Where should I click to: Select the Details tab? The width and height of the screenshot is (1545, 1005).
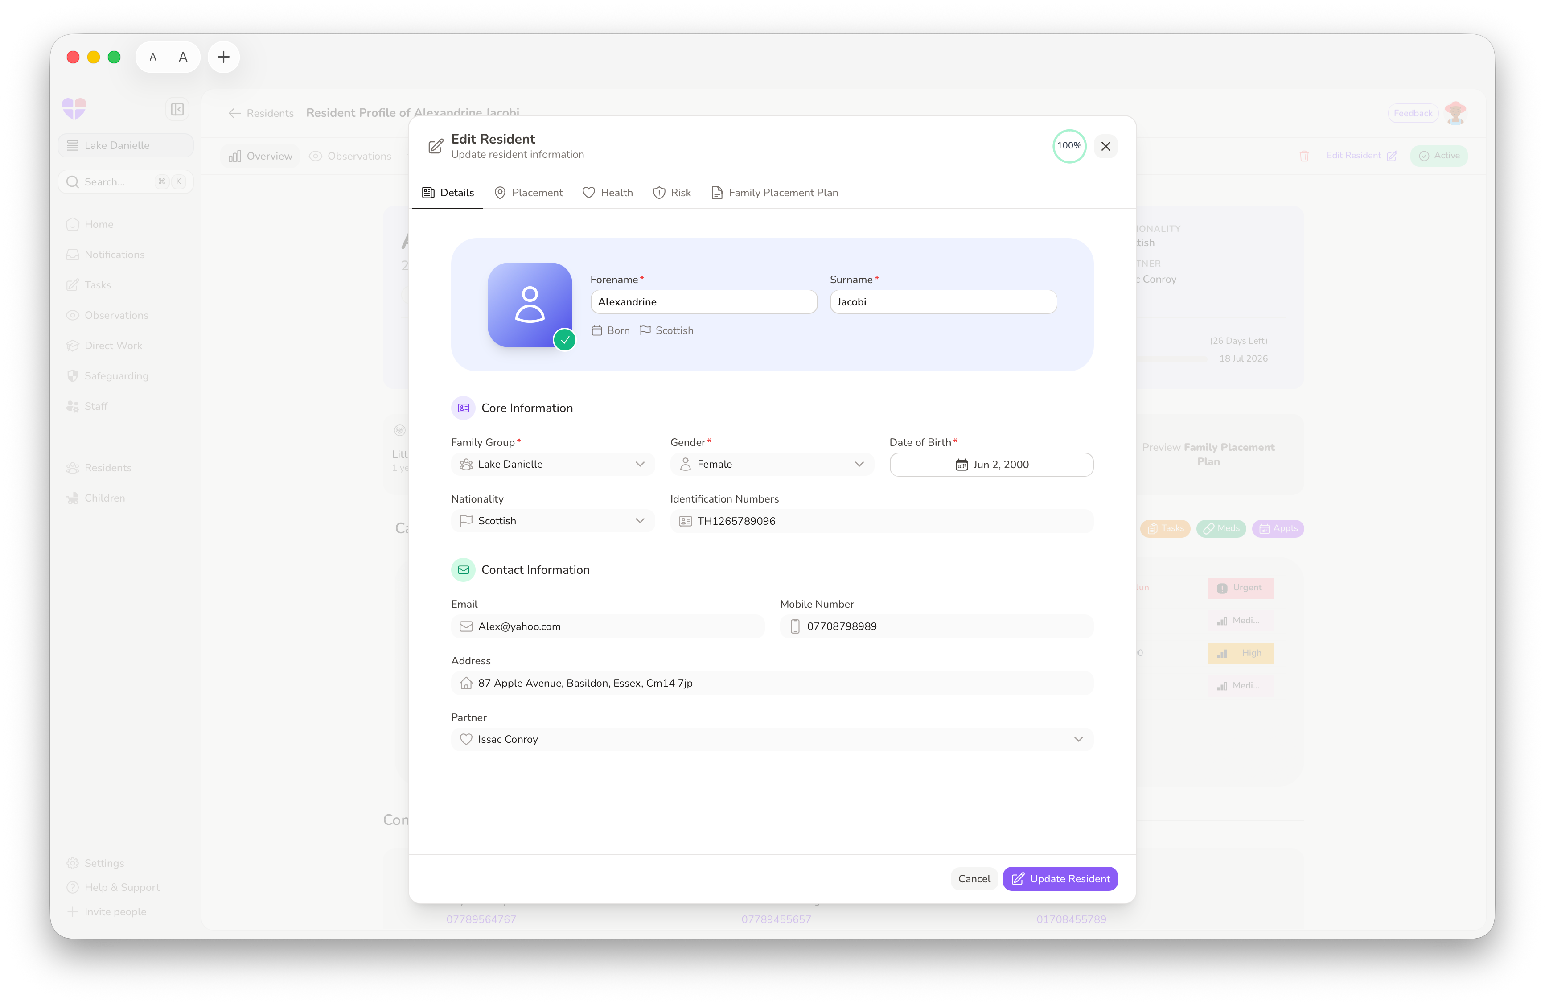[448, 193]
